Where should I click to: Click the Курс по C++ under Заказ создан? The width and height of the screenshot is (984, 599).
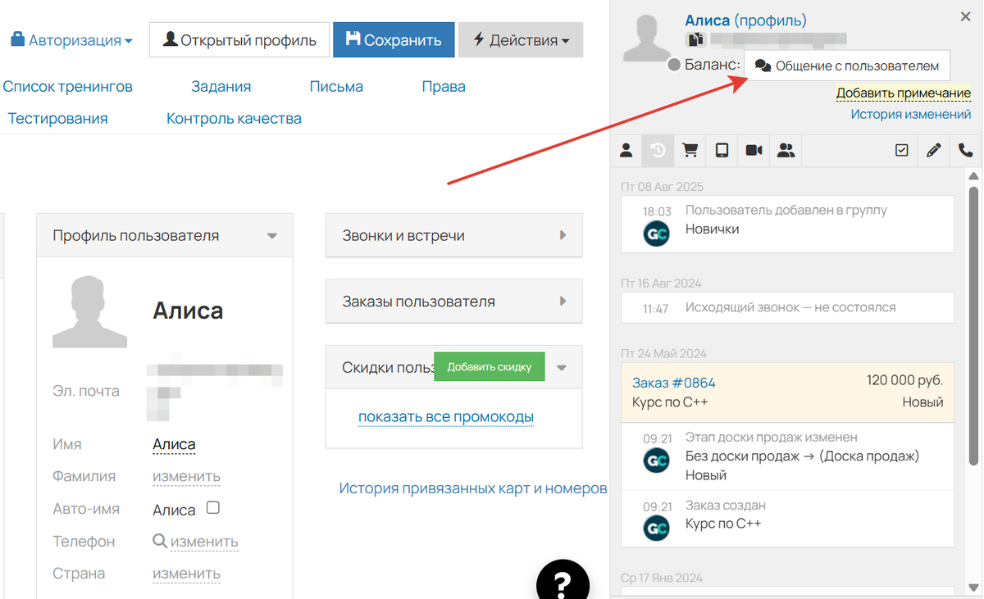click(x=723, y=524)
